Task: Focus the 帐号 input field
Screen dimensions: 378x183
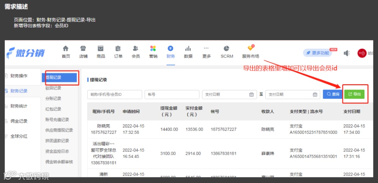Action: tap(172, 94)
